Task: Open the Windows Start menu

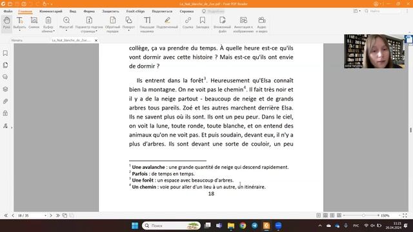Action: [x=135, y=226]
